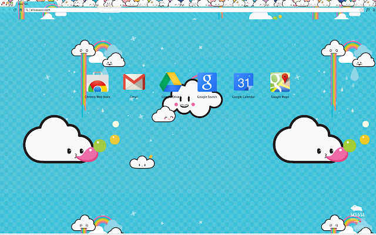376x235 pixels.
Task: Click the search magnifier in the address bar
Action: [x=27, y=10]
